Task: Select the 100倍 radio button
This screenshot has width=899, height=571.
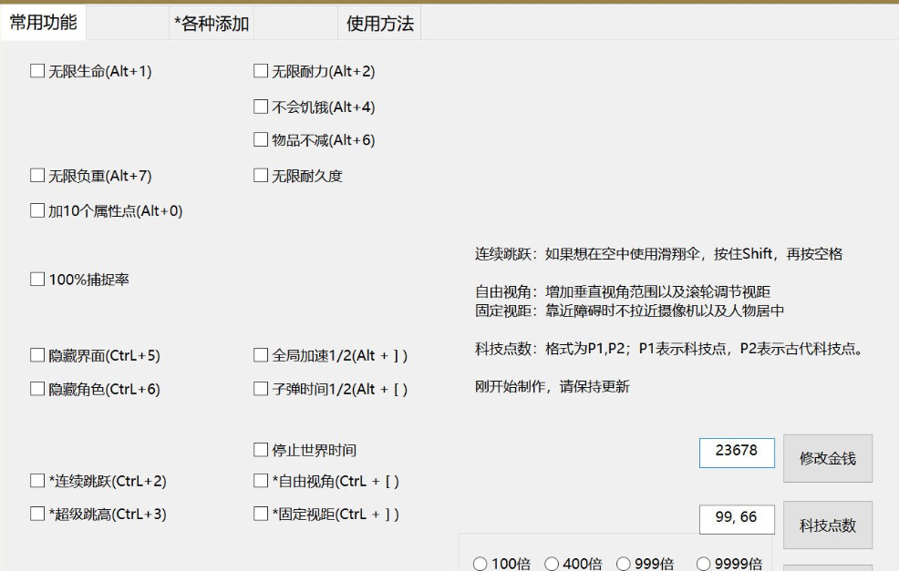Action: tap(480, 564)
